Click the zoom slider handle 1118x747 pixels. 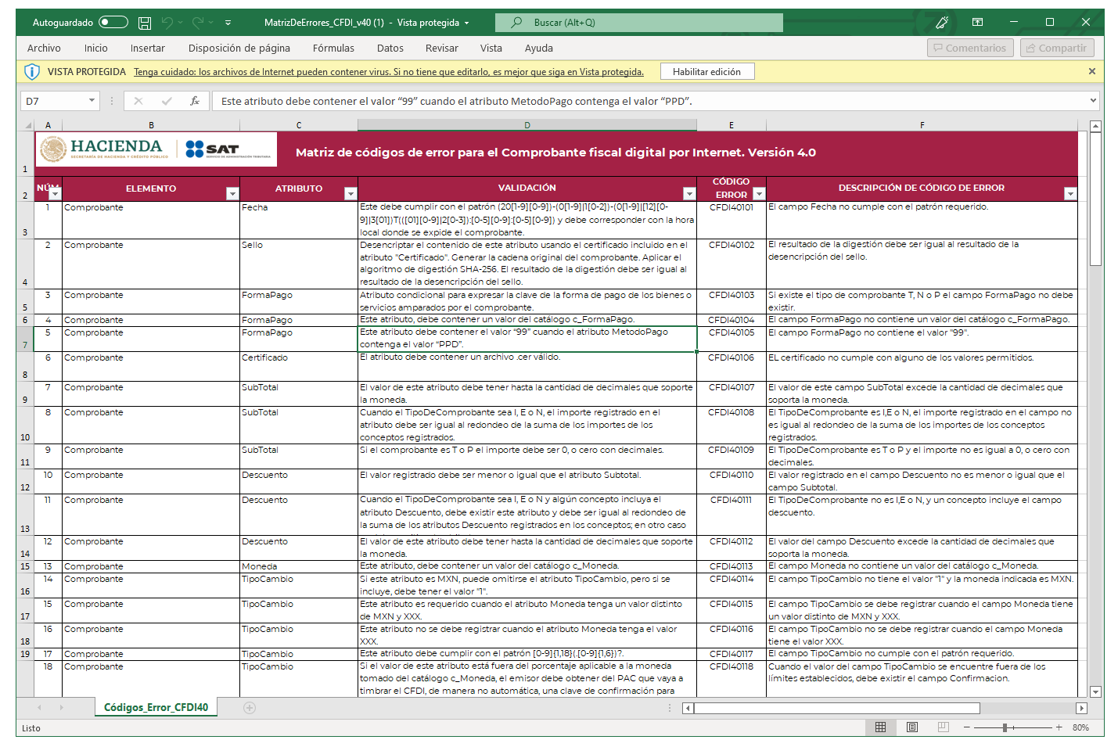1005,727
